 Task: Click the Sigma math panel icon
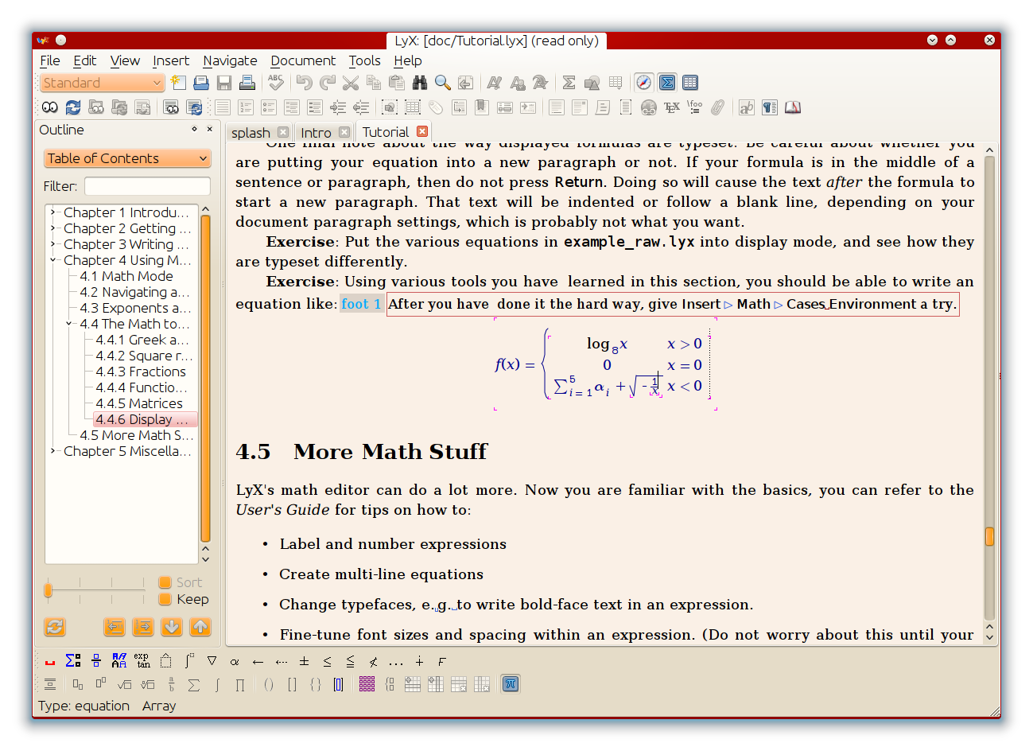72,660
